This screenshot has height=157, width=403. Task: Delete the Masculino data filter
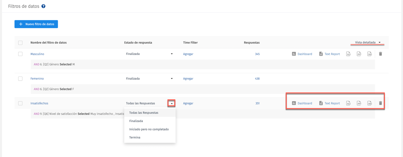pos(380,54)
